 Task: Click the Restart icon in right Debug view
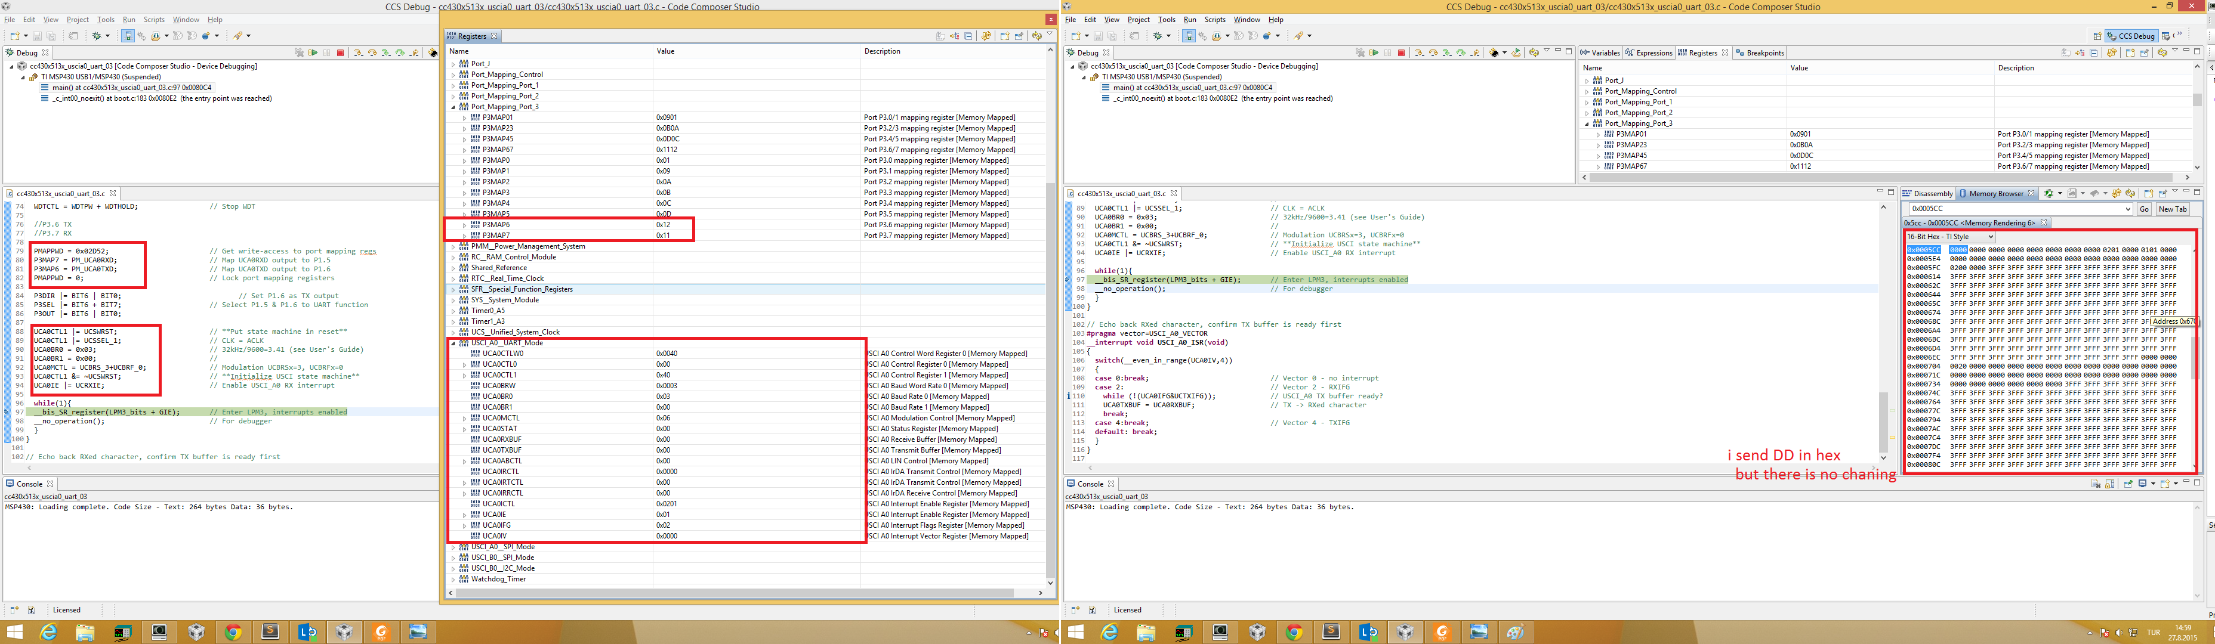1516,52
